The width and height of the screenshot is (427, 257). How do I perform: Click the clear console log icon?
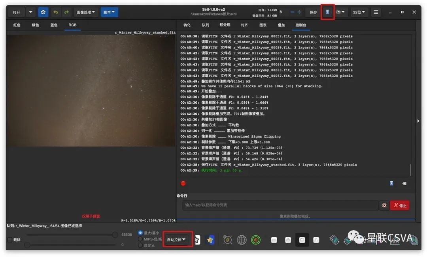pos(404,183)
